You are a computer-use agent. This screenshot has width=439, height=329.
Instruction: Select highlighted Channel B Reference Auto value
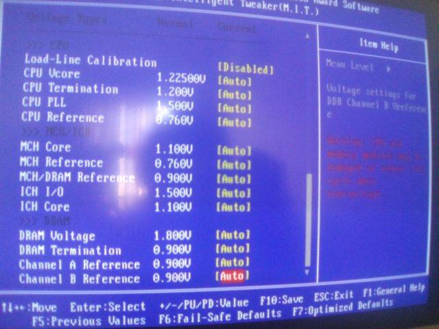tap(232, 276)
